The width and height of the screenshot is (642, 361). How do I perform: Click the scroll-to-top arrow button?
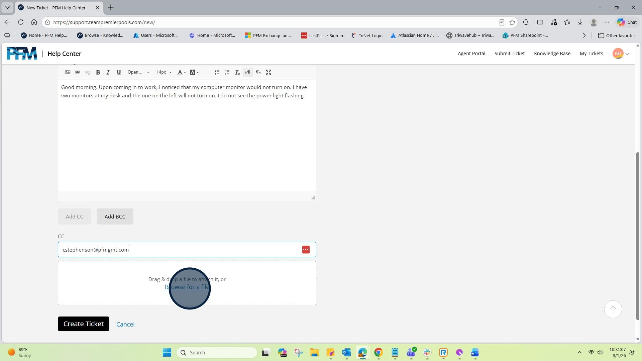pyautogui.click(x=613, y=309)
